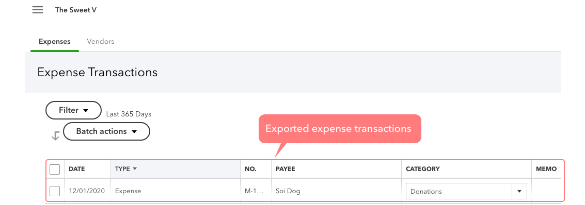585x205 pixels.
Task: Sort by the PAYEE column header
Action: (x=286, y=169)
